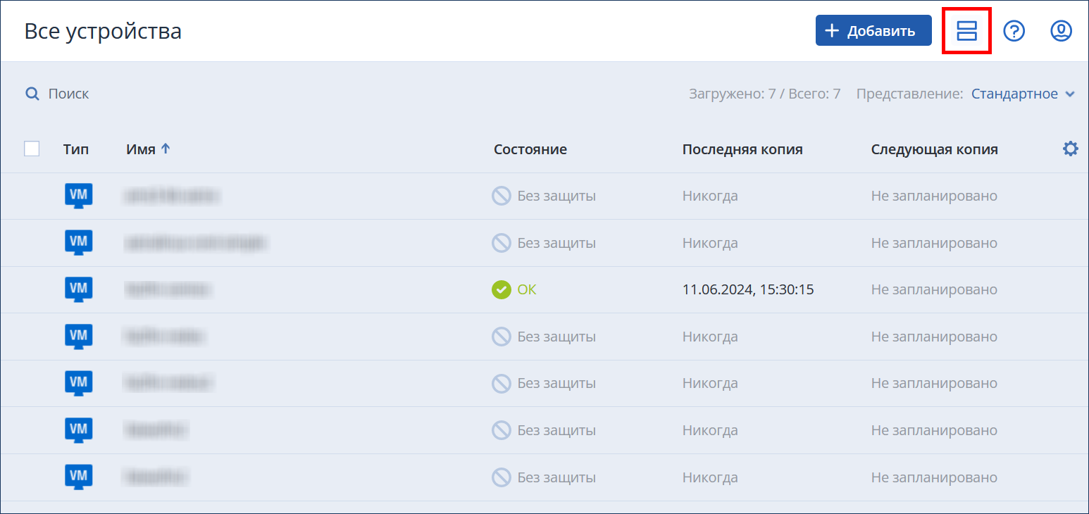
Task: Click Не запланировано in the OK-status row
Action: click(x=934, y=289)
